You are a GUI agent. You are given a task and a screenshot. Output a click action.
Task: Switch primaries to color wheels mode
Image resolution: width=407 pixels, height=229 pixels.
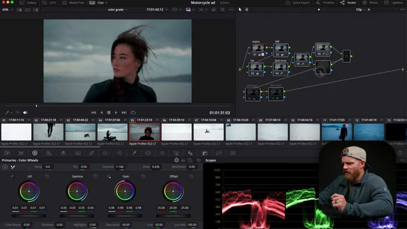click(177, 160)
